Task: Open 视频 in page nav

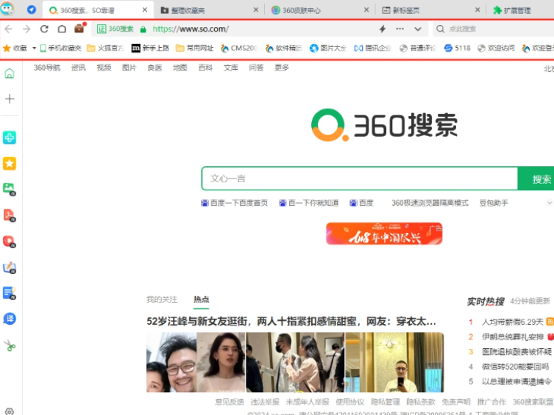Action: 104,68
